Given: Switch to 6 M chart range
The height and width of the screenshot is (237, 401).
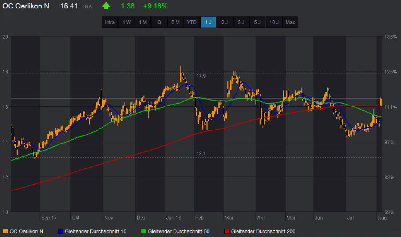Looking at the screenshot, I should tap(176, 22).
